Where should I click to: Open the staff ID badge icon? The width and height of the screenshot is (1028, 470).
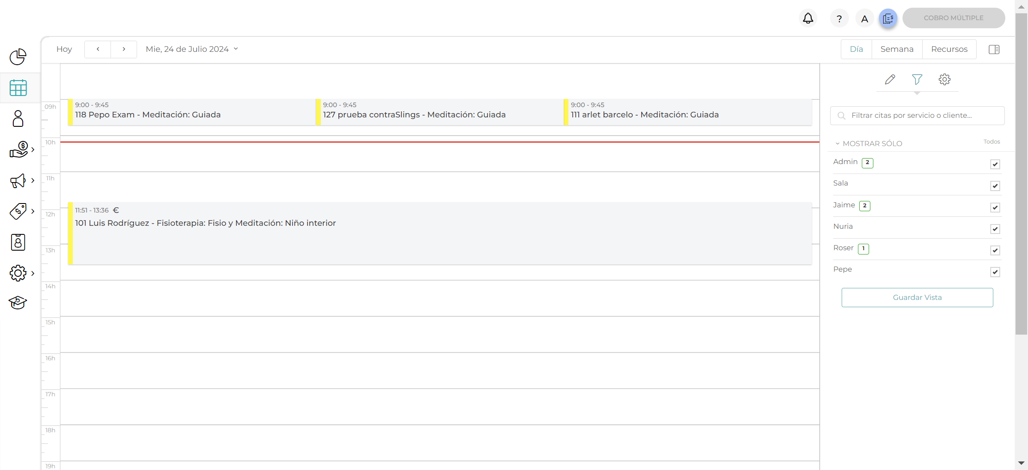[x=18, y=242]
